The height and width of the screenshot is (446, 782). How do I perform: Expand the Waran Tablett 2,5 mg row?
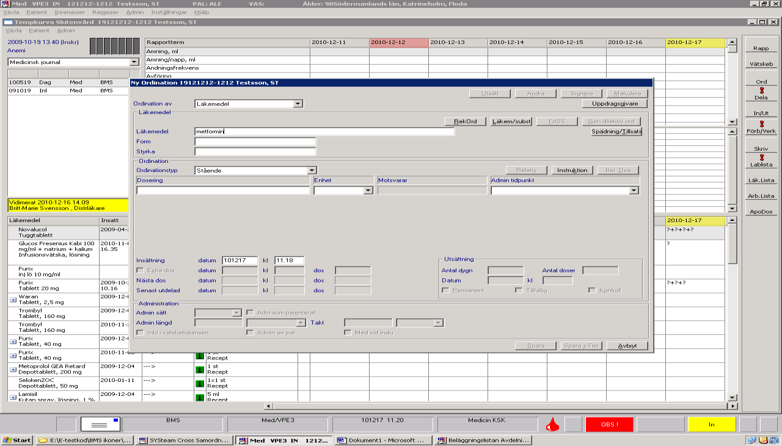13,300
